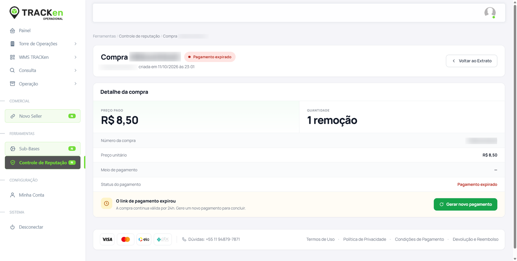Viewport: 517px width, 261px height.
Task: Open Painel in the sidebar
Action: [x=43, y=31]
